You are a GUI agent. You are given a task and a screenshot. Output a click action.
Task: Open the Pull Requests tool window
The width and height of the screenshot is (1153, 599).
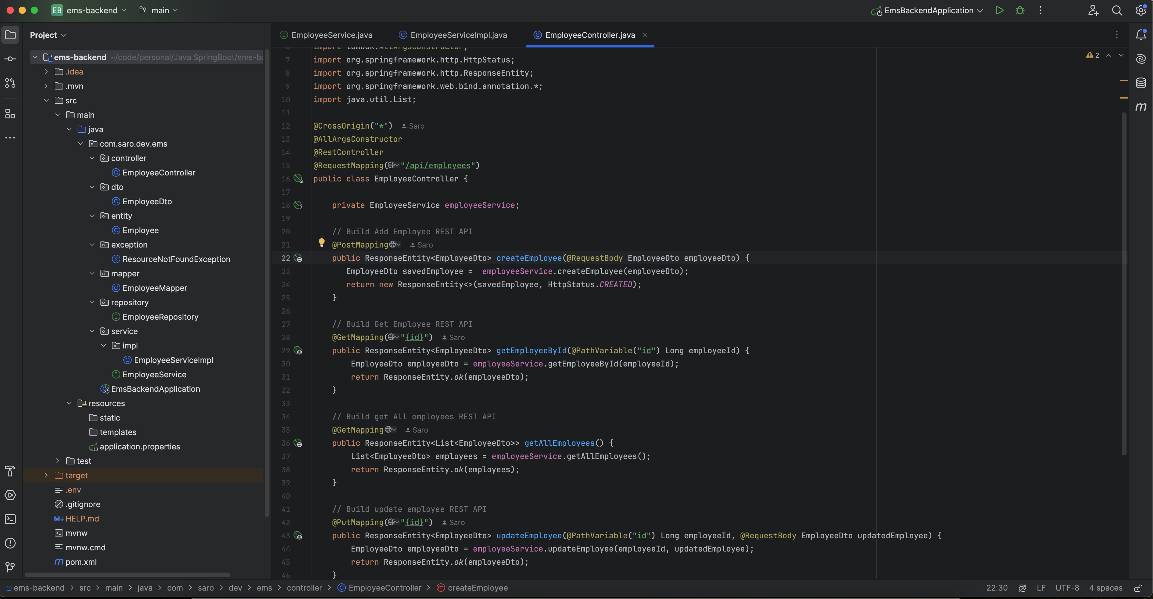10,83
